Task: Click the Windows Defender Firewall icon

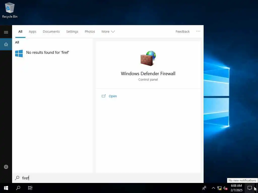Action: coord(148,58)
